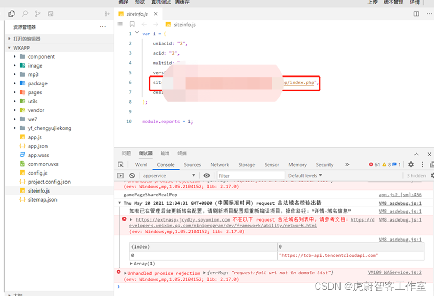Click the 3 hidden messages label
The width and height of the screenshot is (434, 296).
pos(416,175)
